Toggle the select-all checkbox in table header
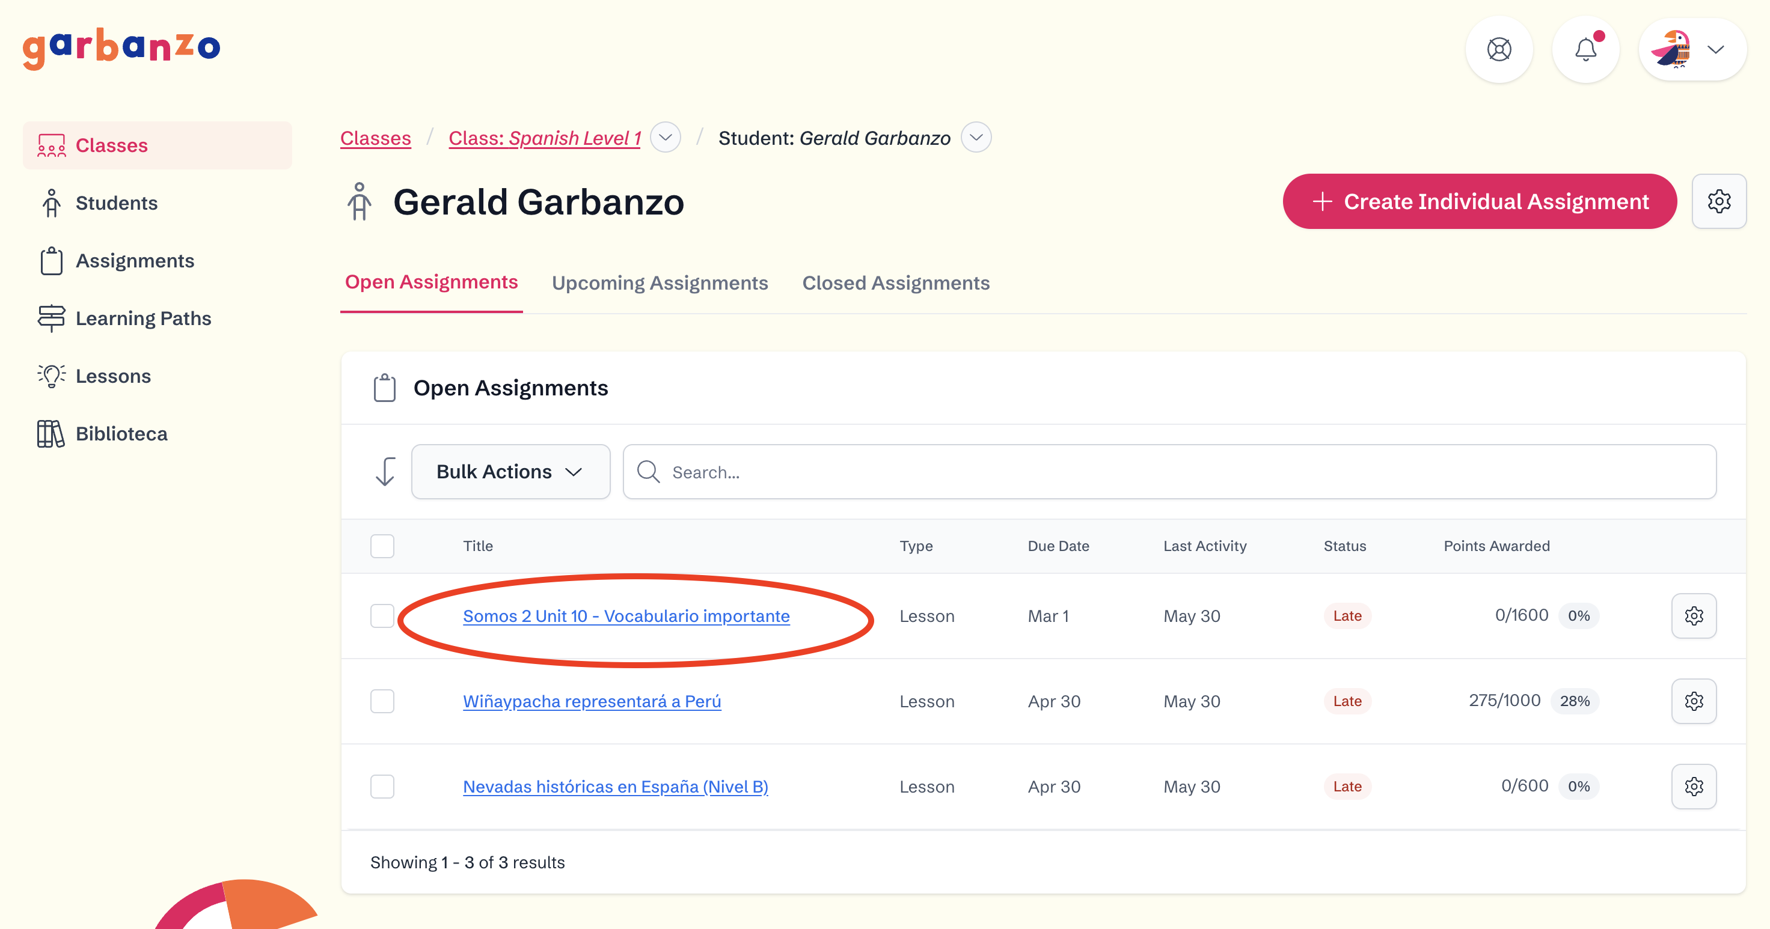 tap(382, 546)
